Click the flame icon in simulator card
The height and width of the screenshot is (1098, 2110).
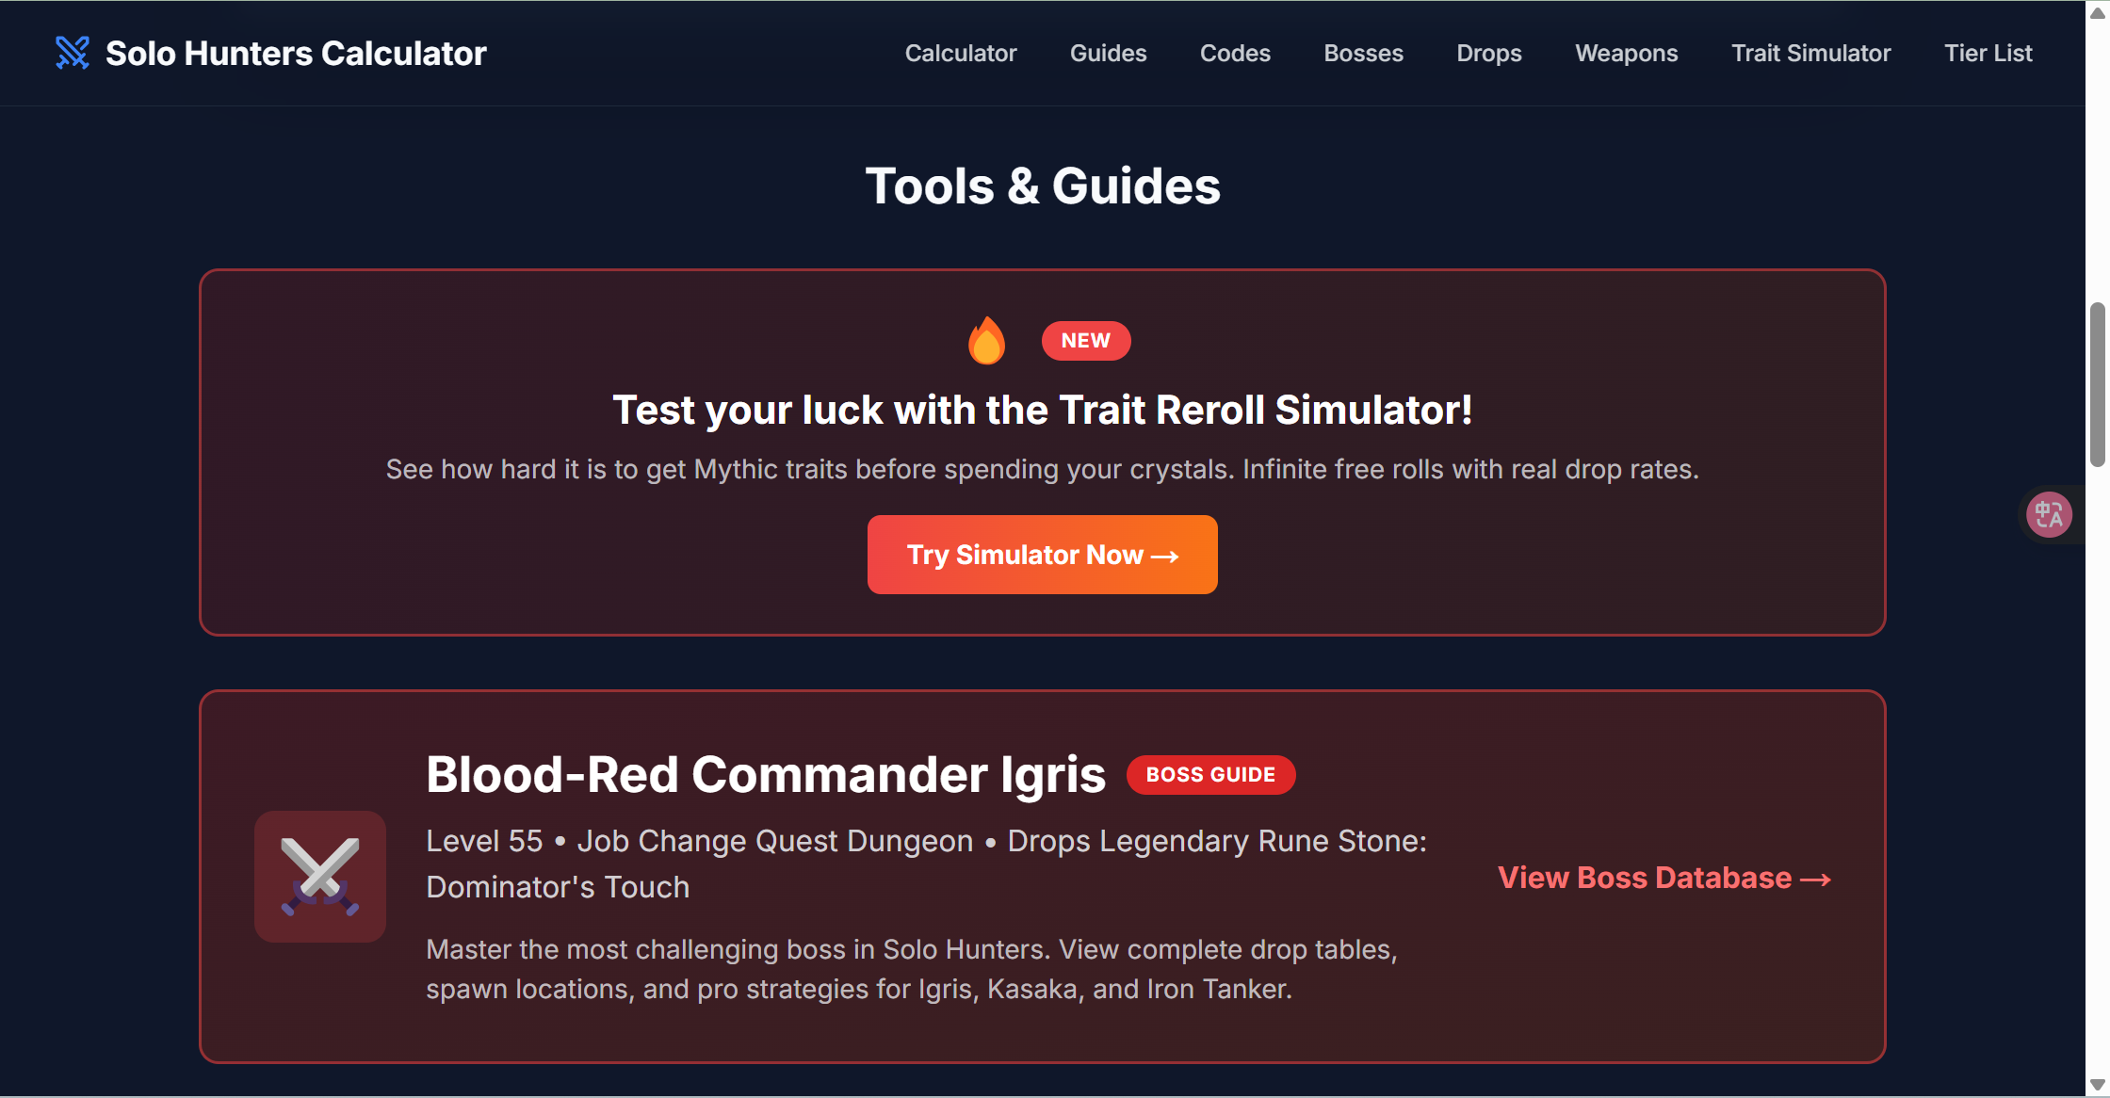(986, 340)
